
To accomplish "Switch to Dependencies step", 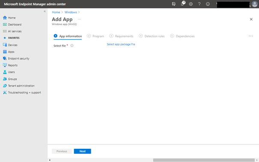I will pos(182,36).
